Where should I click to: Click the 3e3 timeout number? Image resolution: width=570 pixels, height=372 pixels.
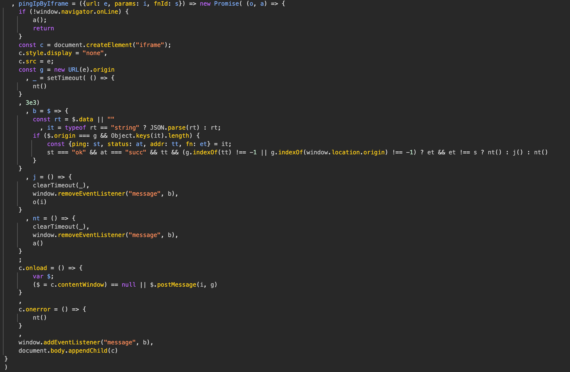point(31,103)
